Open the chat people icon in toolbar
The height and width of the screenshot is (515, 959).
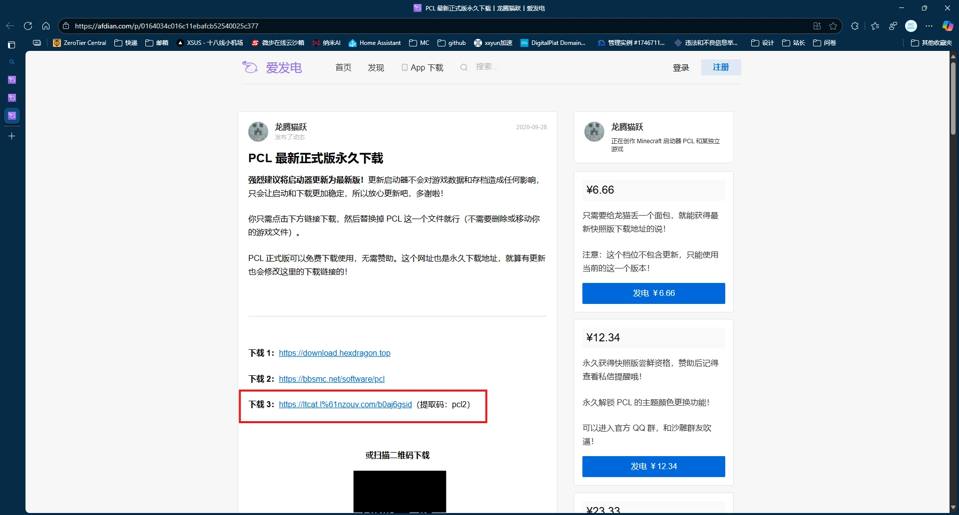tap(893, 26)
